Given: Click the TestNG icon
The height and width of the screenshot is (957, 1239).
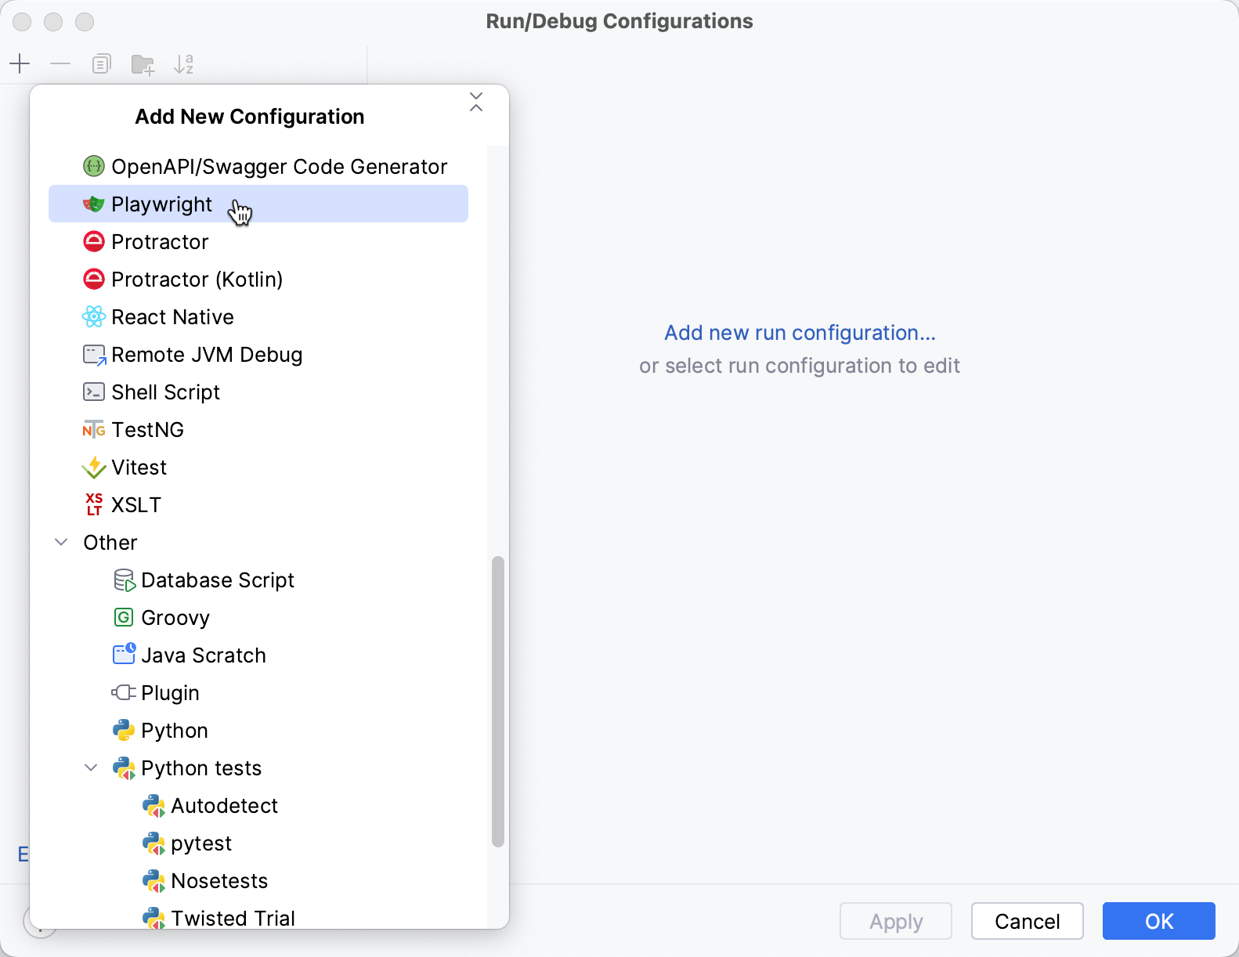Looking at the screenshot, I should click(94, 429).
